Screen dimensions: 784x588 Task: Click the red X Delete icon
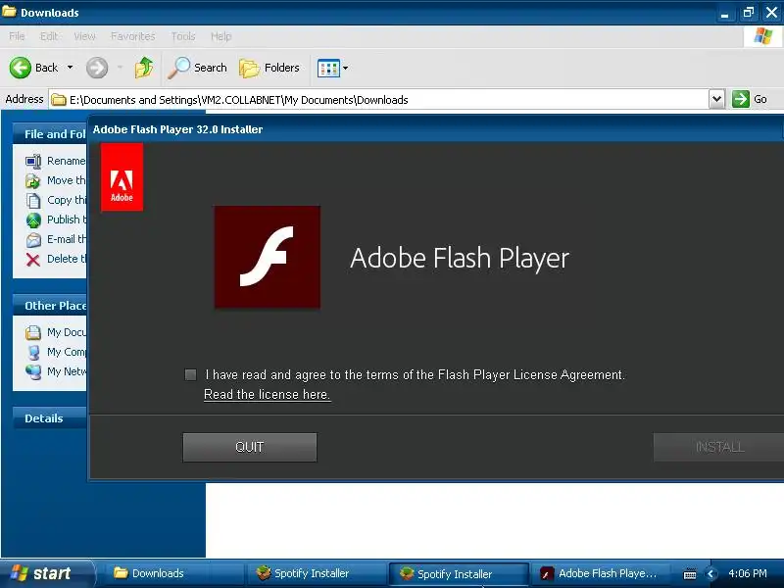click(33, 260)
